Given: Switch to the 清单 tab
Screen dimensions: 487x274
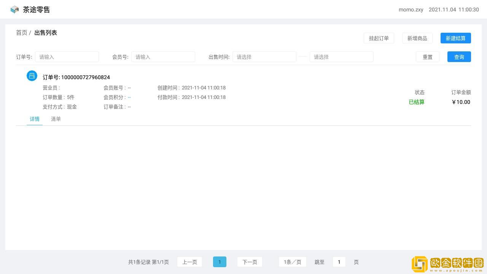Looking at the screenshot, I should (56, 119).
